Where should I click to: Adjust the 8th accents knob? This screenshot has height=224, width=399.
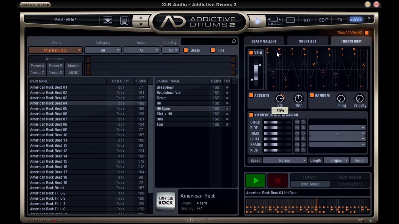[x=280, y=99]
